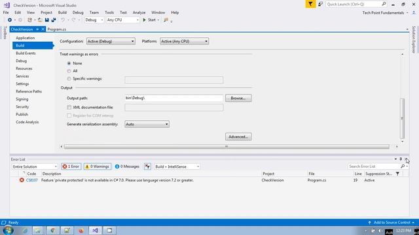Click the feedback icon beside Quick Launch
Image resolution: width=419 pixels, height=235 pixels.
click(x=320, y=4)
